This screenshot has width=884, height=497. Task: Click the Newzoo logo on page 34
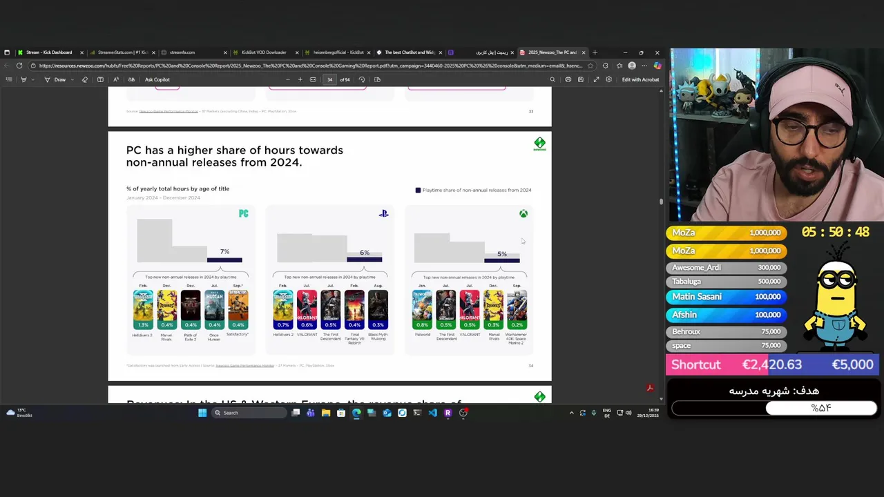pos(539,144)
